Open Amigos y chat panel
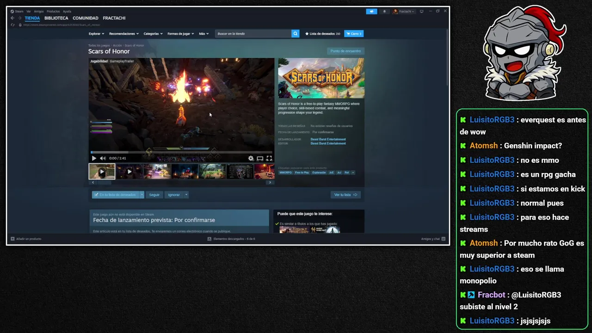Viewport: 592px width, 333px height. point(433,239)
